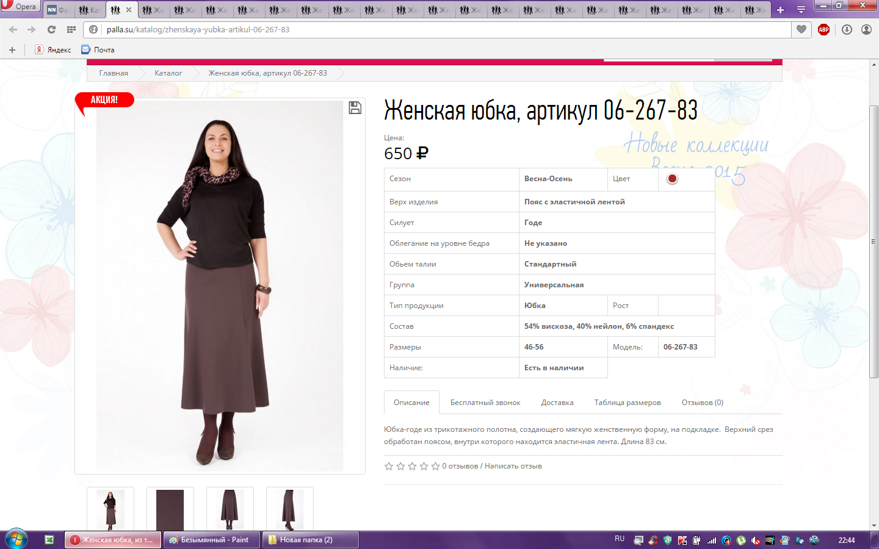
Task: Open the ABP Adblock extension icon
Action: tap(823, 29)
